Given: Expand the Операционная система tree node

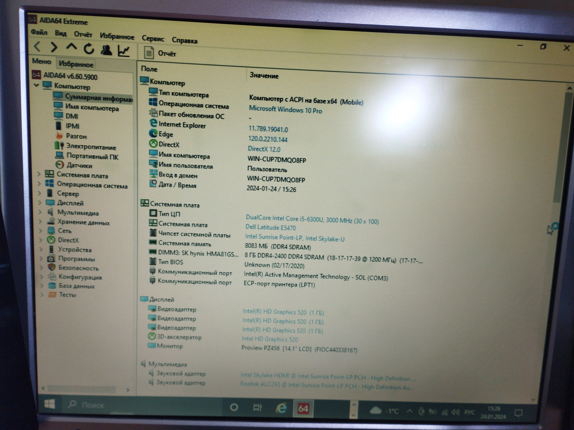Looking at the screenshot, I should point(39,183).
